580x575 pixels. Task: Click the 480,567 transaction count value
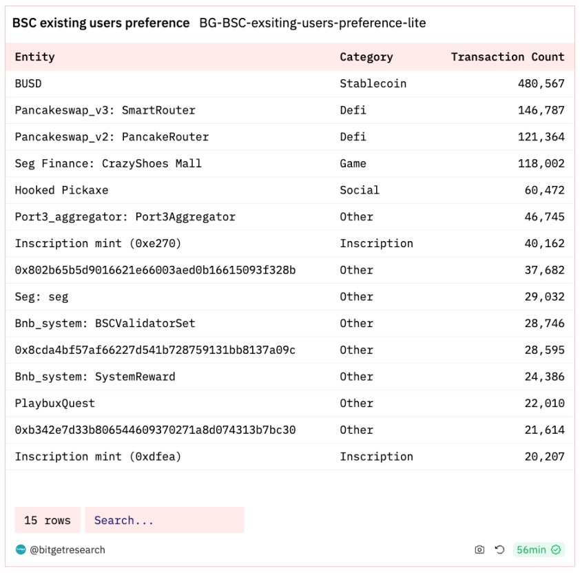click(x=541, y=83)
